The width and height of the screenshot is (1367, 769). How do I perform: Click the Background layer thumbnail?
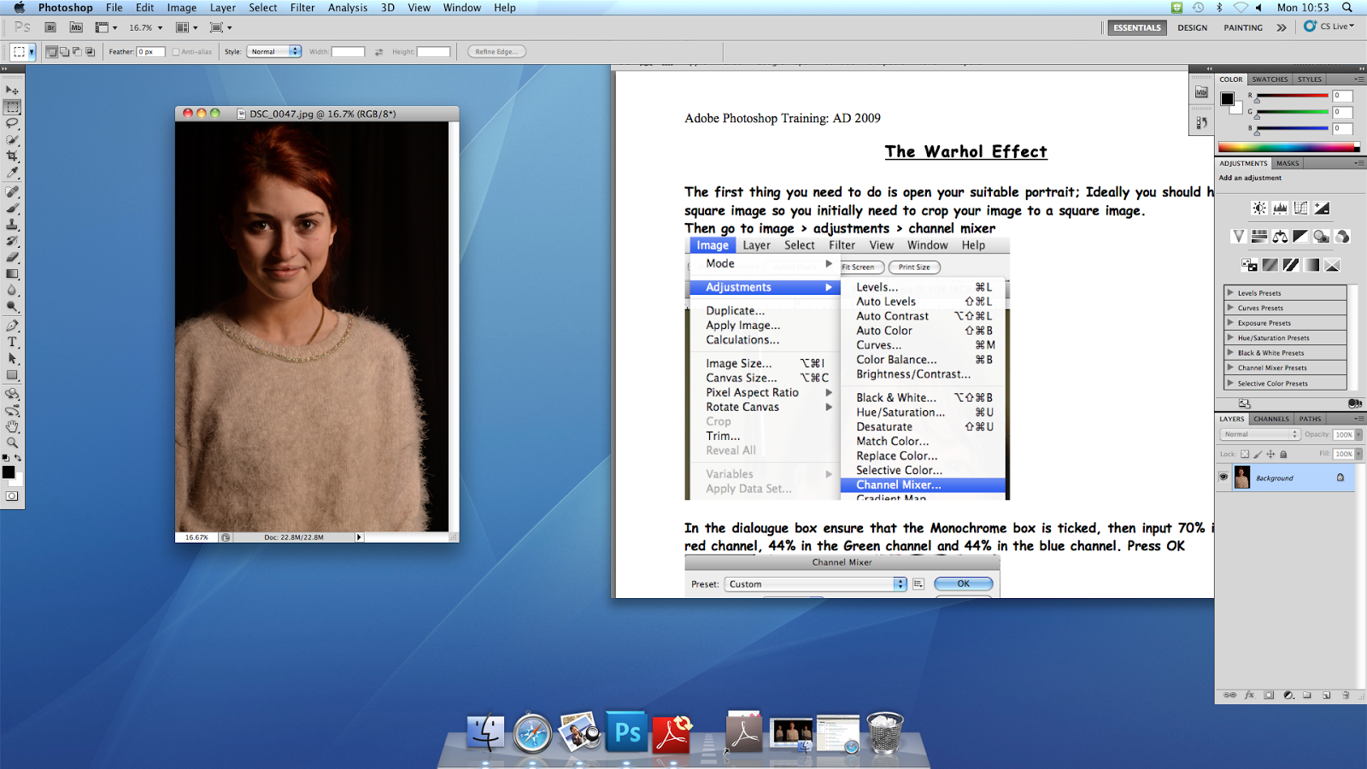pos(1242,478)
